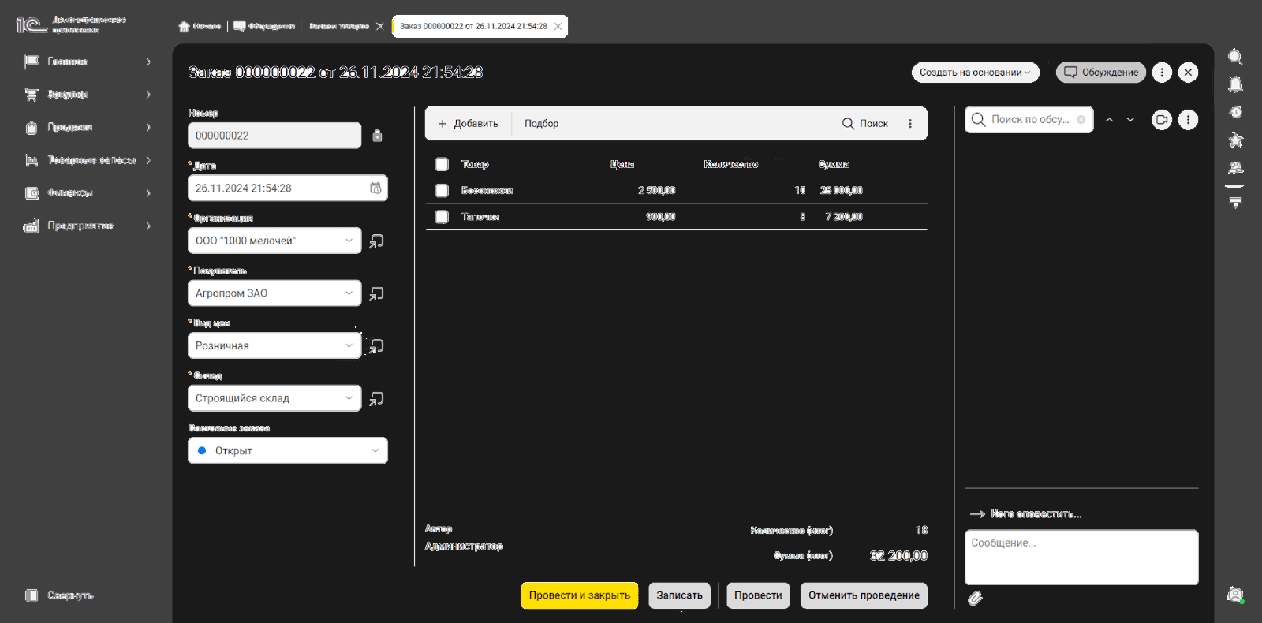Click Добавить to add a table row
The height and width of the screenshot is (623, 1262).
pyautogui.click(x=469, y=124)
